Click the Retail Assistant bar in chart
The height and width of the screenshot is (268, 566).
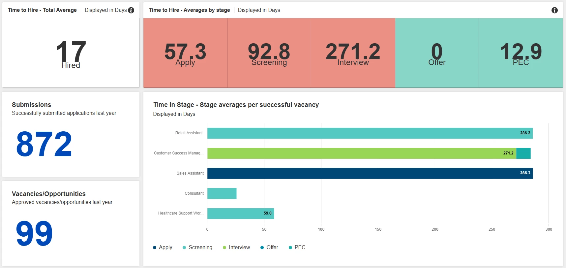[363, 133]
